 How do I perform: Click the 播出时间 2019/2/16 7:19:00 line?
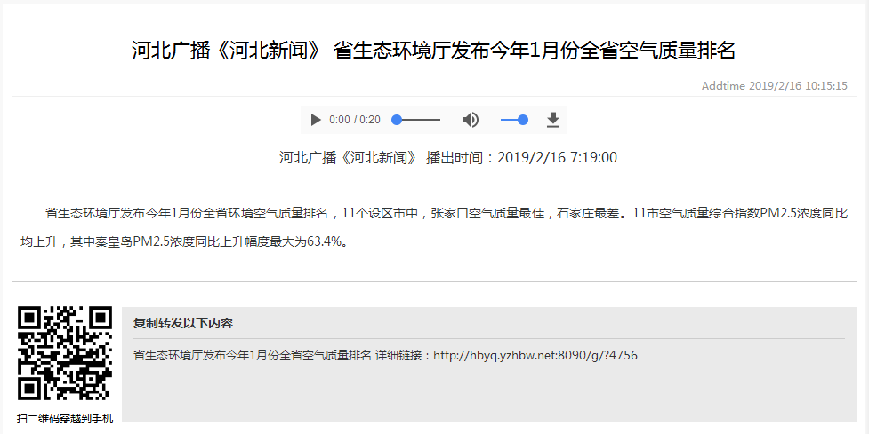[521, 158]
